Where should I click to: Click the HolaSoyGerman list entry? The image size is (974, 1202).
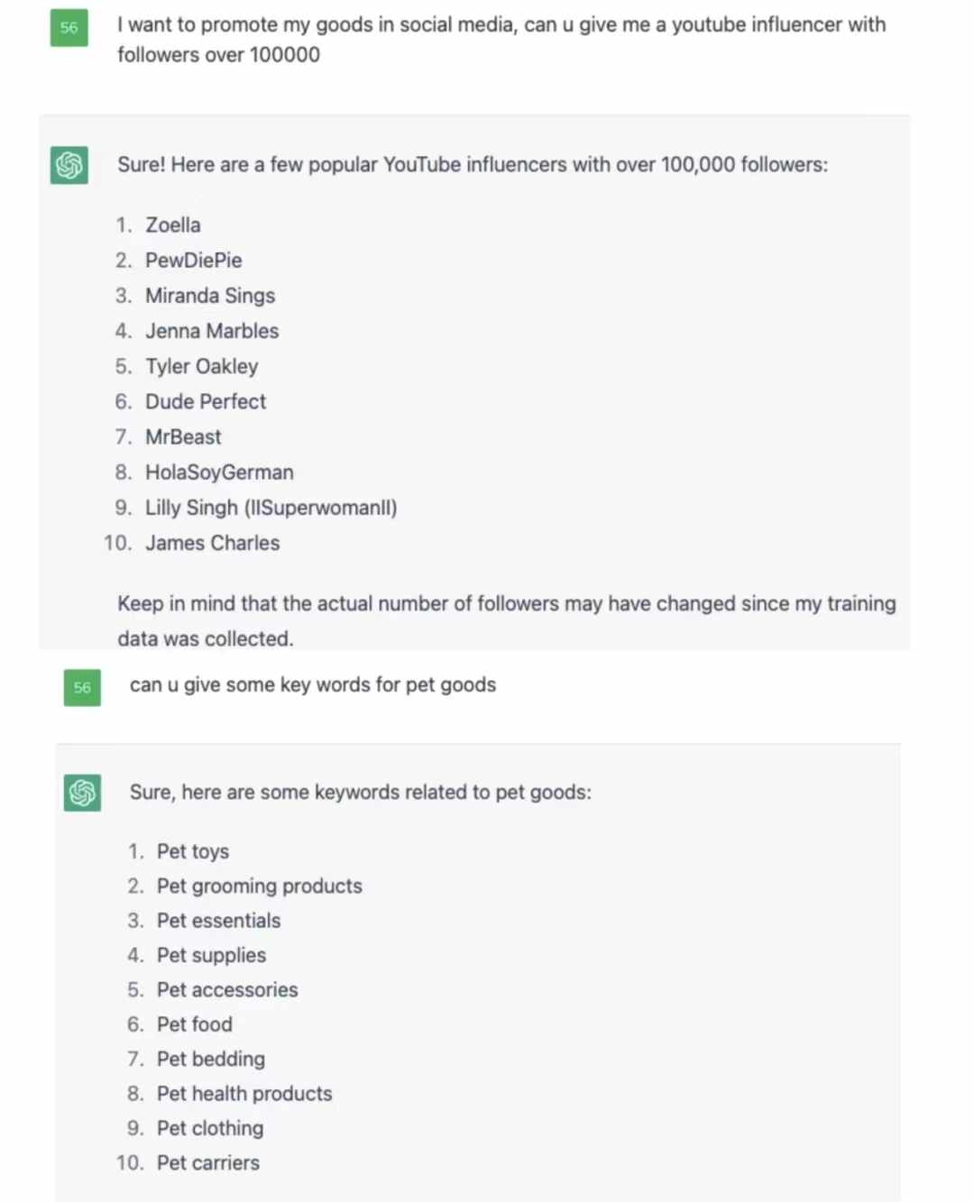point(219,473)
